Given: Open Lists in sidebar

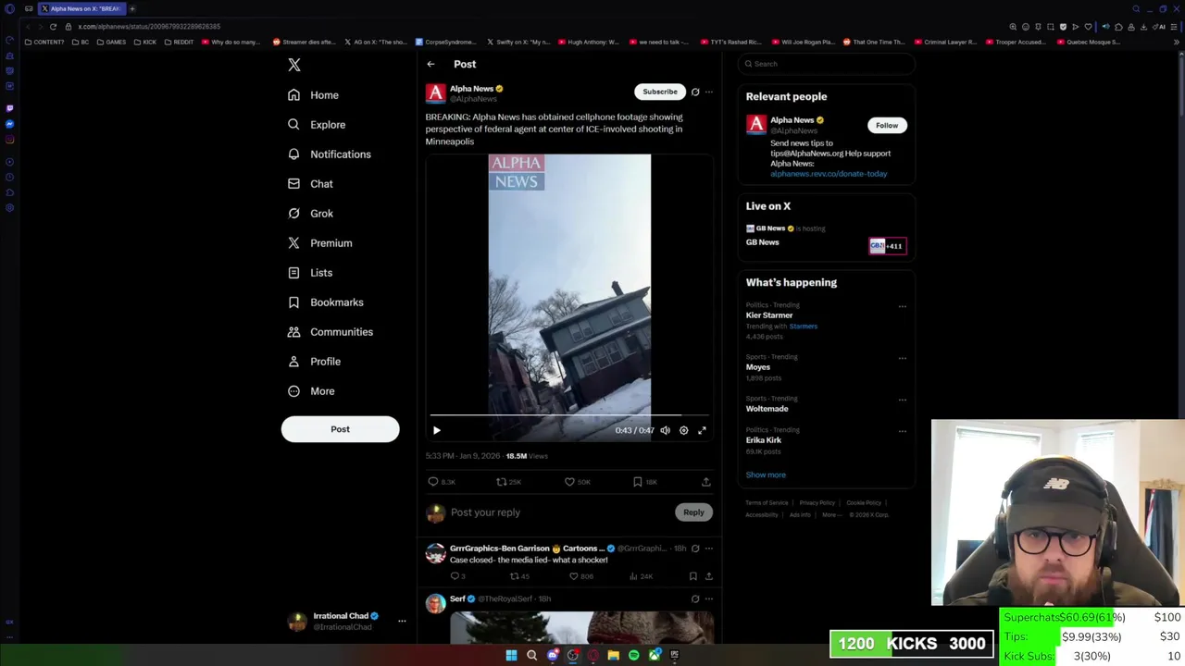Looking at the screenshot, I should (x=309, y=273).
